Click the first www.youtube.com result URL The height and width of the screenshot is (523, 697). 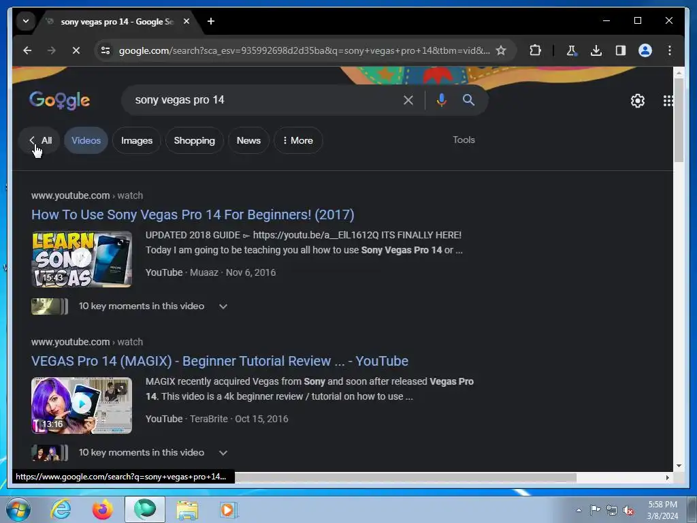(87, 195)
